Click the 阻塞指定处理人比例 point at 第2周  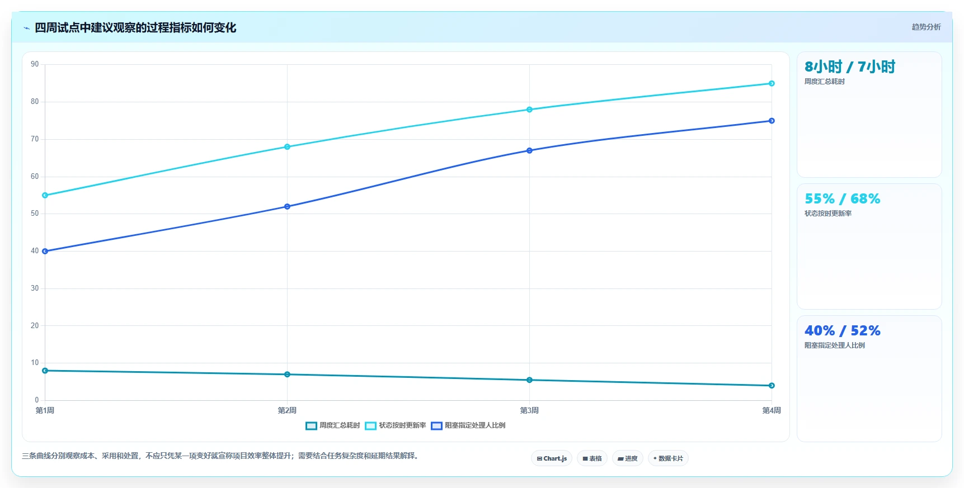(287, 207)
